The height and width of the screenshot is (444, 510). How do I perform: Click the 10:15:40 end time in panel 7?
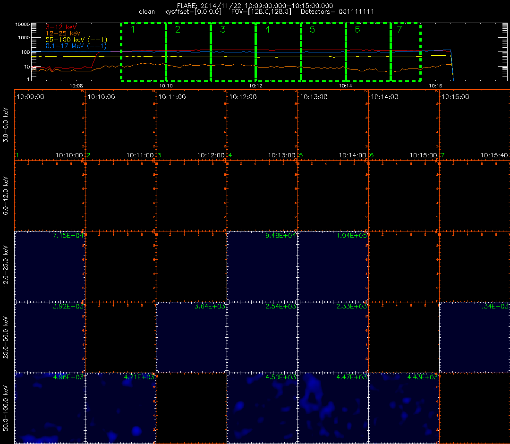click(x=494, y=155)
